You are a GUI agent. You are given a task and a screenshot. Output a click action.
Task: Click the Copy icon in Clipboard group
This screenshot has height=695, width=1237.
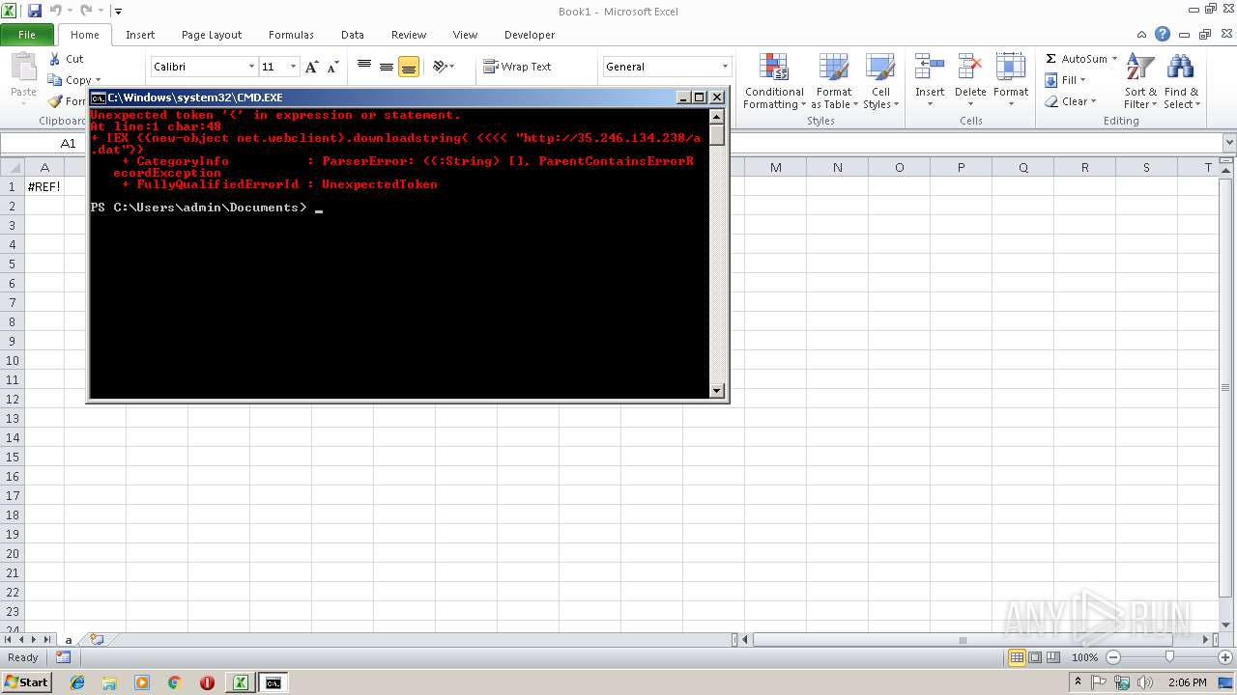55,80
